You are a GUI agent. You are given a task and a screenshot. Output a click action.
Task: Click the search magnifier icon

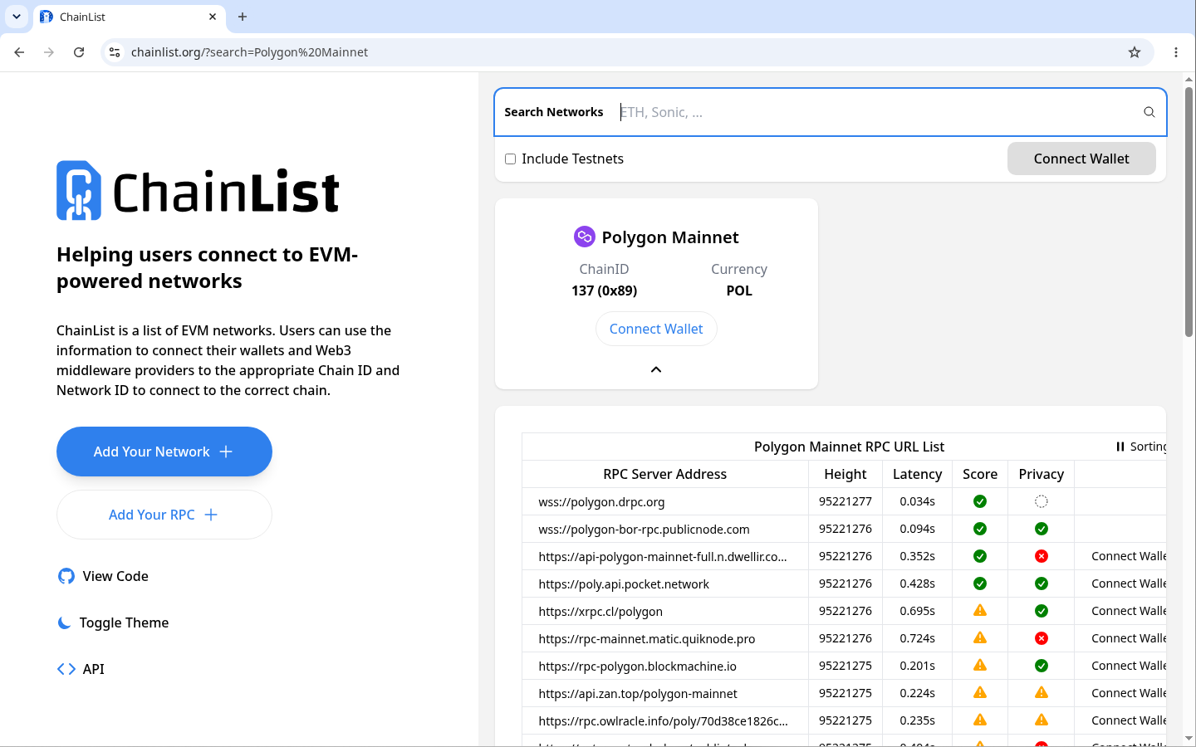coord(1149,112)
